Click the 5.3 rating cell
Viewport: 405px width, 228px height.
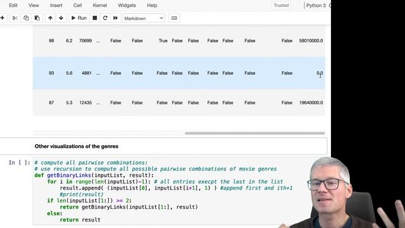click(69, 103)
